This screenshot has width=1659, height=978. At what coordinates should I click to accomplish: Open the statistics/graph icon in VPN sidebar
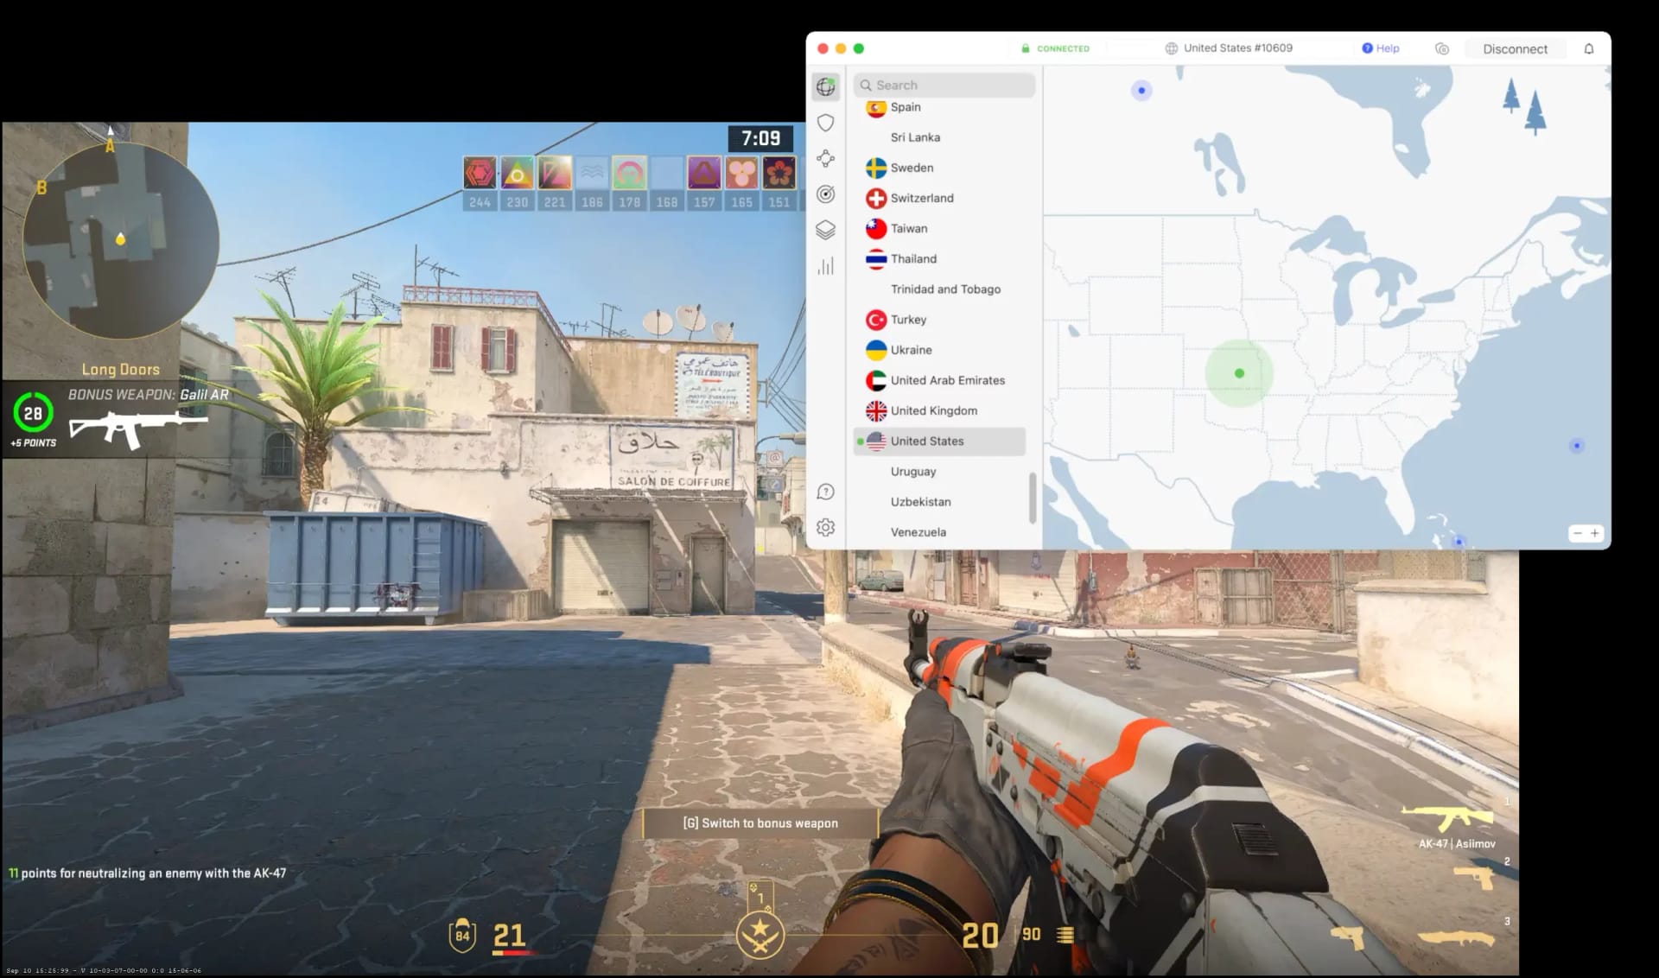click(x=825, y=265)
